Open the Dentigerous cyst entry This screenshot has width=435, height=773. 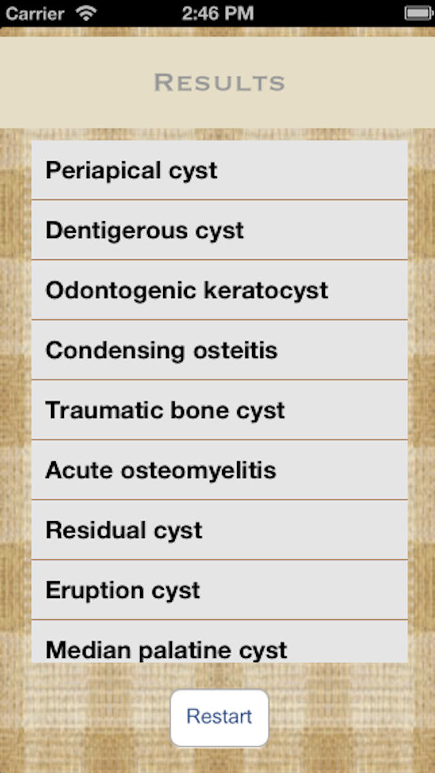[217, 229]
